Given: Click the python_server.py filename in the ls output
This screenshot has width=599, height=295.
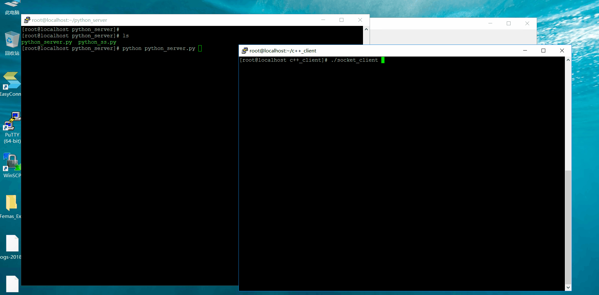Looking at the screenshot, I should click(x=47, y=42).
